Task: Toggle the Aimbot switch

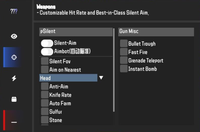Action: [47, 52]
